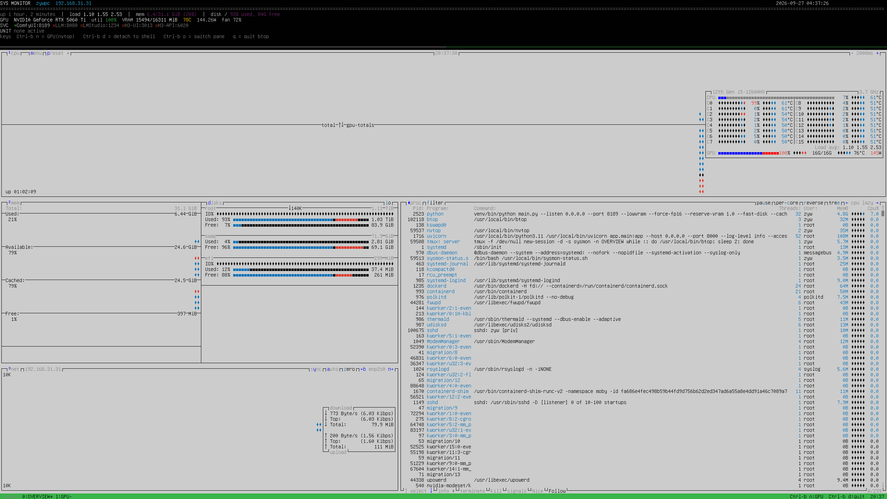
Task: Follow the selected process
Action: [x=557, y=491]
